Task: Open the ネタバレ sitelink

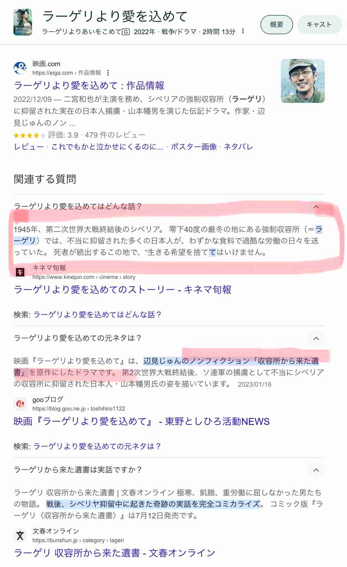Action: tap(238, 147)
